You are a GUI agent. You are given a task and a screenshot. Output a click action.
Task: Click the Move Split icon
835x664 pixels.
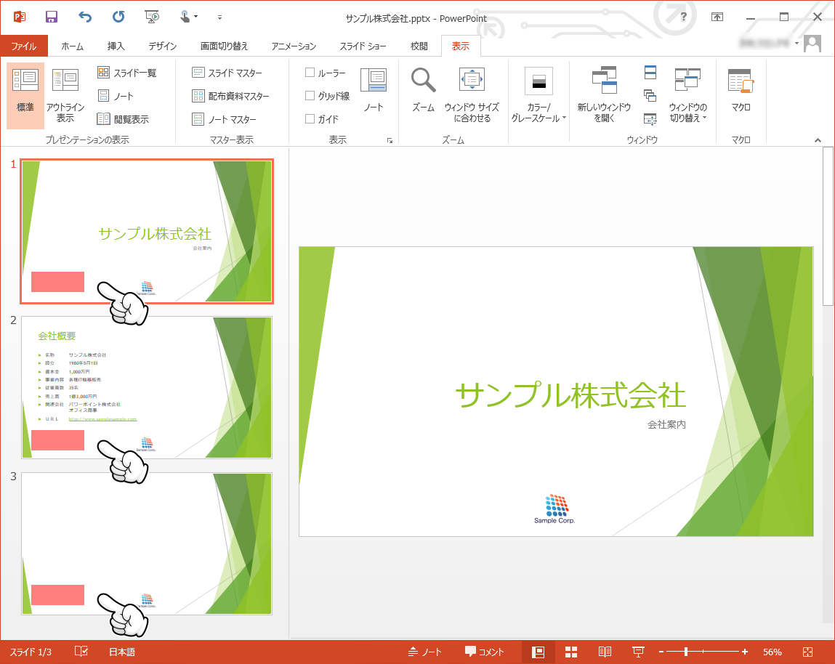click(x=650, y=119)
